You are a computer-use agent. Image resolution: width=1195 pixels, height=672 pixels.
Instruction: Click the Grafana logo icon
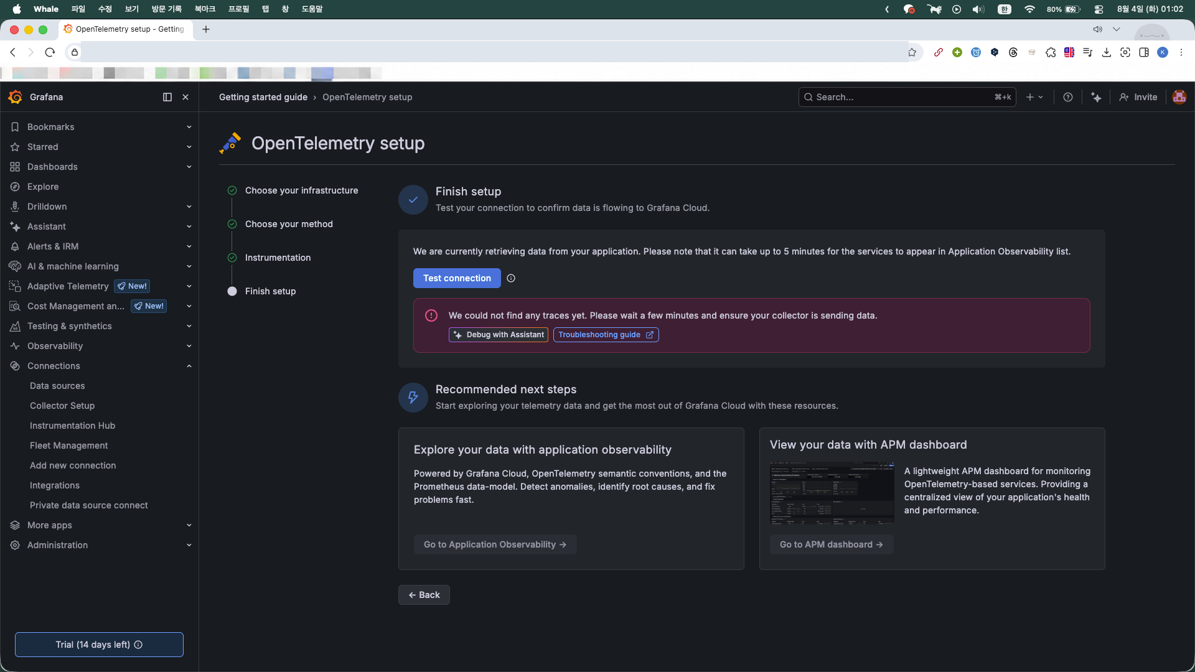click(15, 97)
